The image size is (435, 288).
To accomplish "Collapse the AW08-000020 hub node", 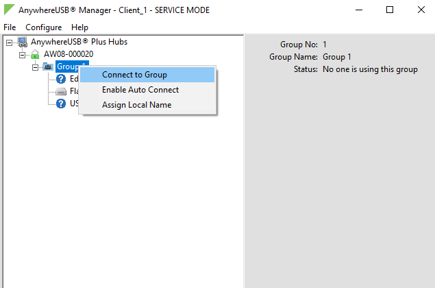I will (22, 55).
